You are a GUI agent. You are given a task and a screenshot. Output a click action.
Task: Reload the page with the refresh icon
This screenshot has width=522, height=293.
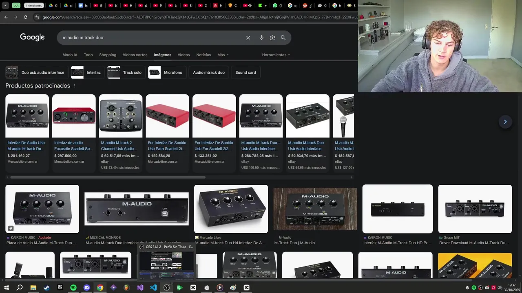coord(25,17)
